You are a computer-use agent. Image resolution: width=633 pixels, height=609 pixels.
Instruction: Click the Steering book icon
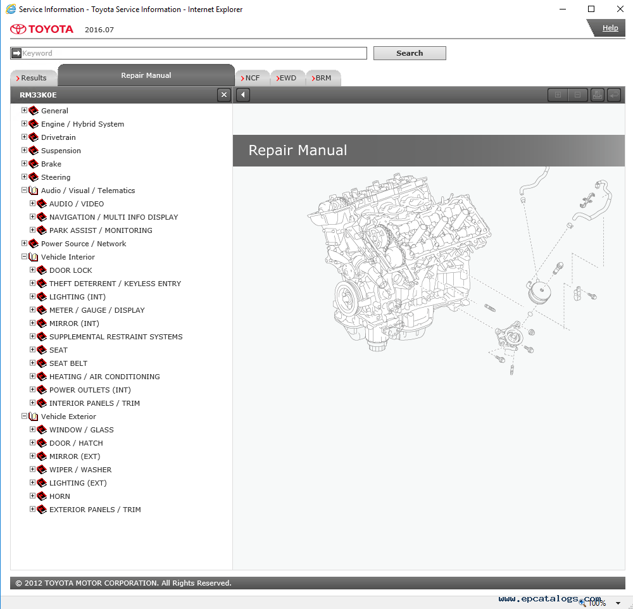coord(34,177)
